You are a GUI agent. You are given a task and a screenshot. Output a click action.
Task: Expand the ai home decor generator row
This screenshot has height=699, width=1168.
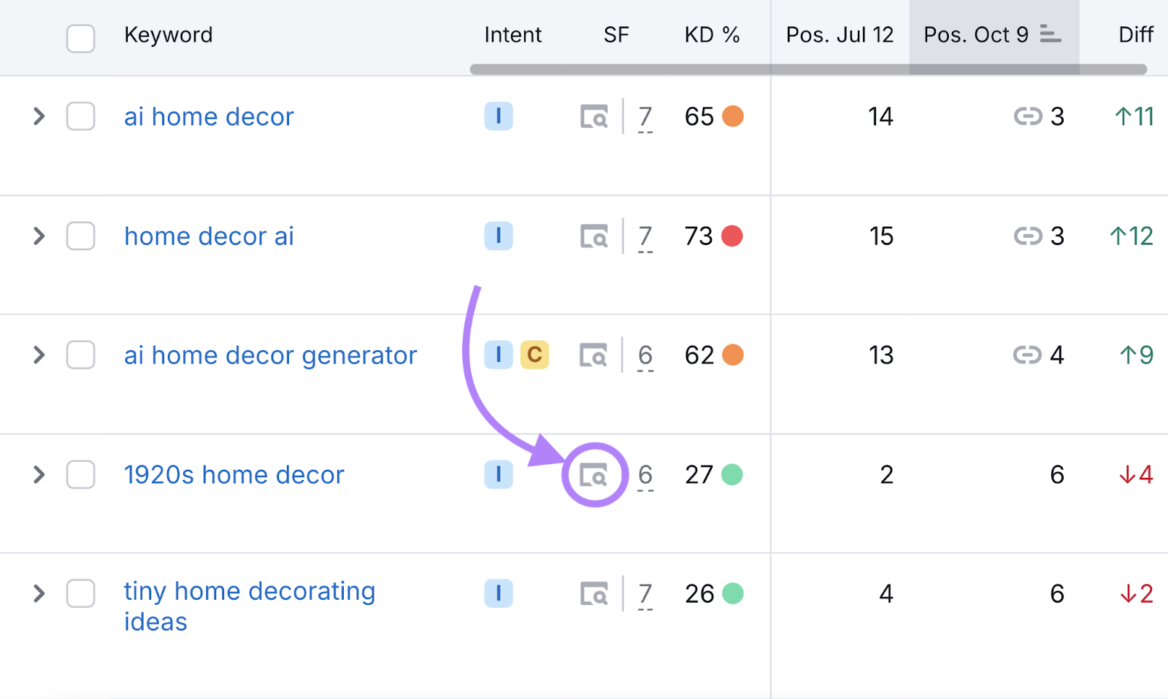pyautogui.click(x=38, y=355)
